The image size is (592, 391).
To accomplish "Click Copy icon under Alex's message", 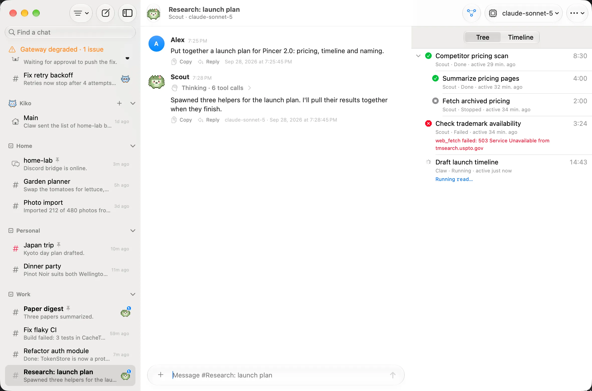I will pyautogui.click(x=174, y=62).
